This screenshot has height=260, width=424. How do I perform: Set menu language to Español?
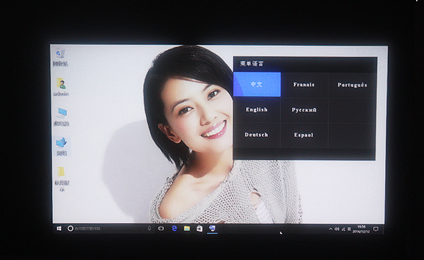(x=304, y=135)
